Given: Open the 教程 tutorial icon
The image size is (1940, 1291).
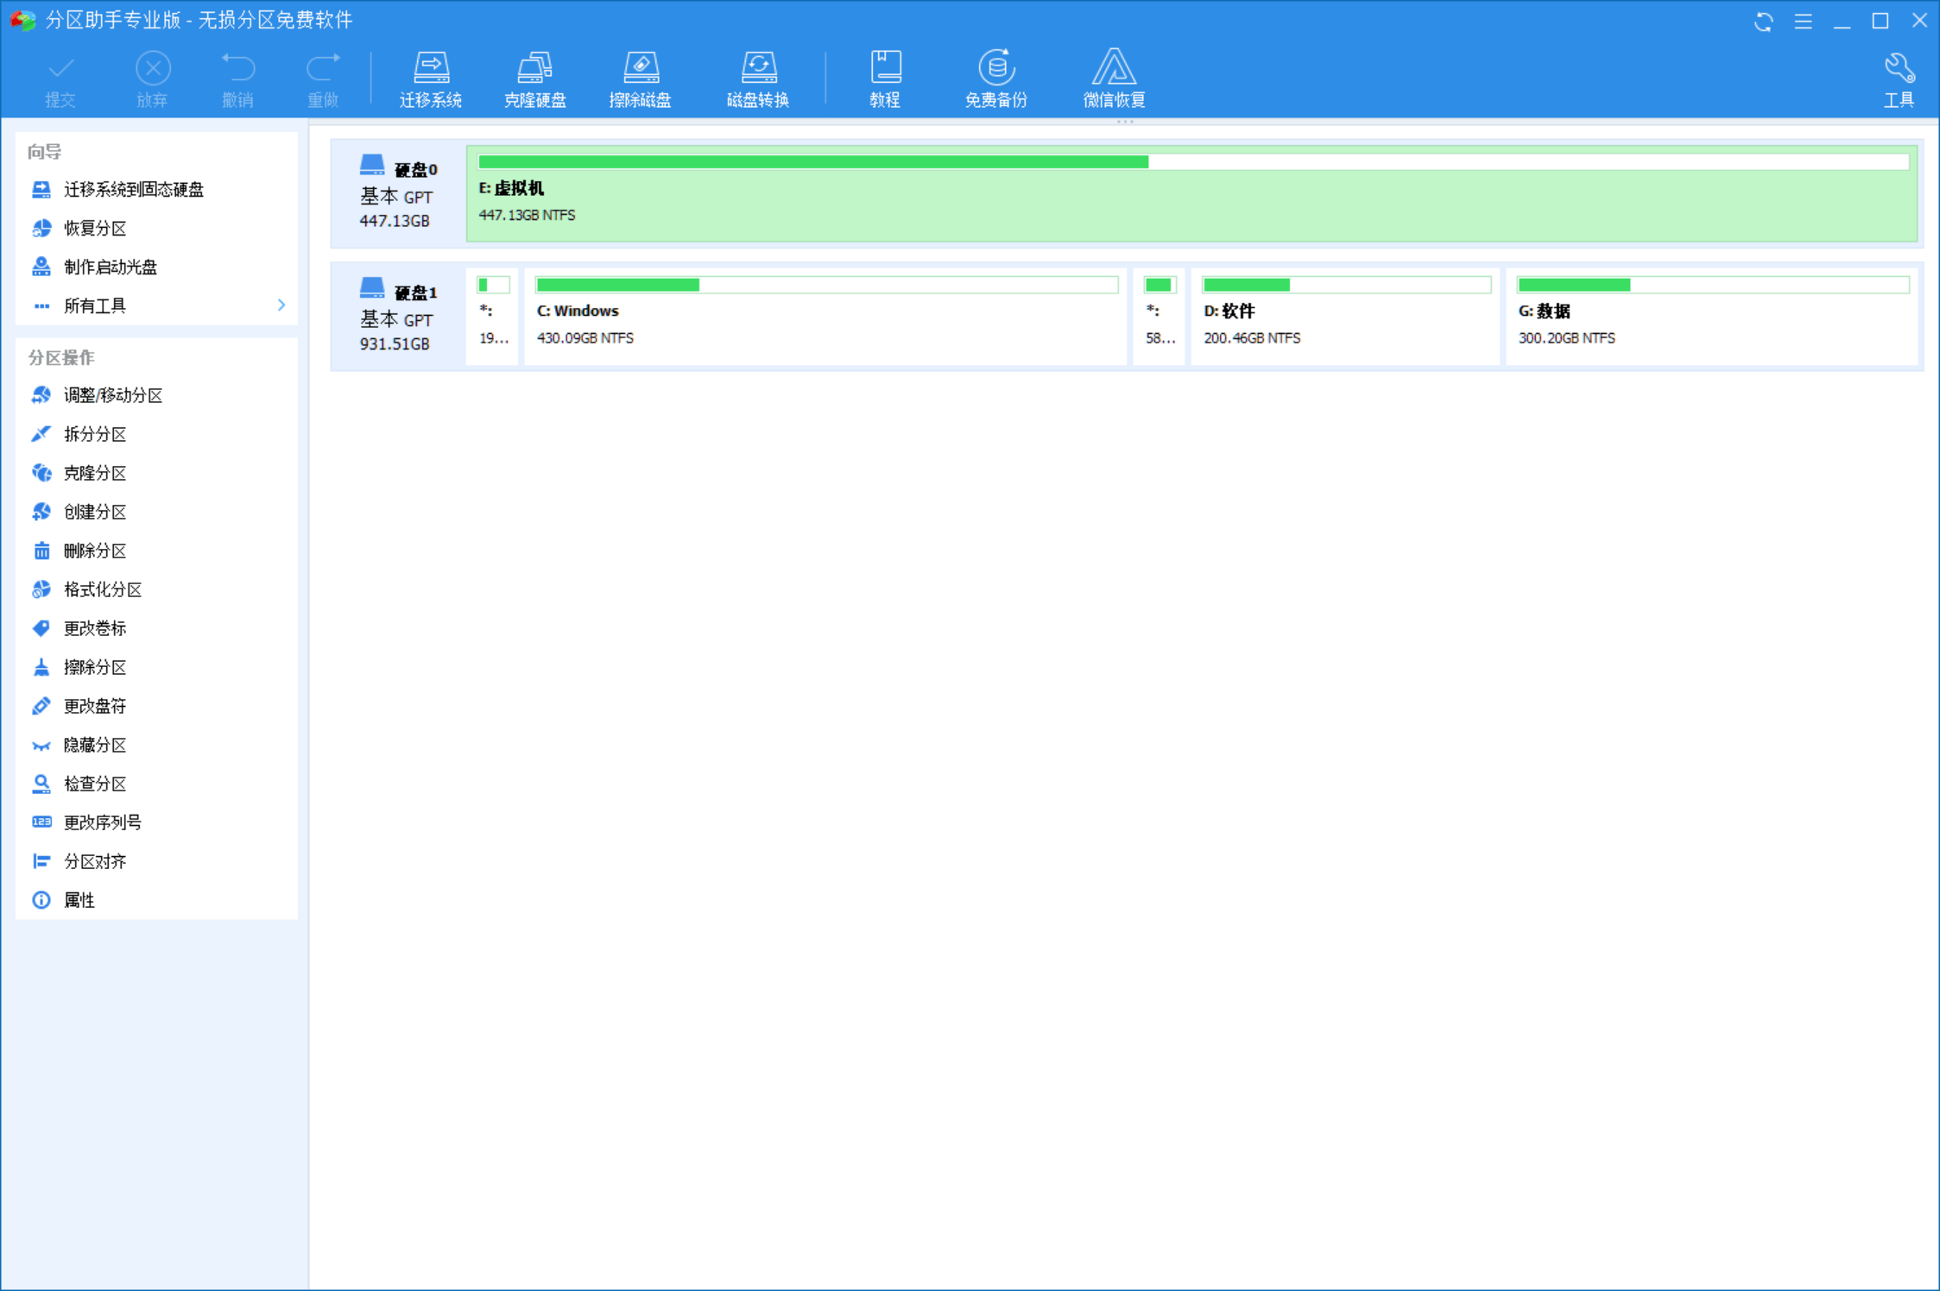Looking at the screenshot, I should coord(885,79).
